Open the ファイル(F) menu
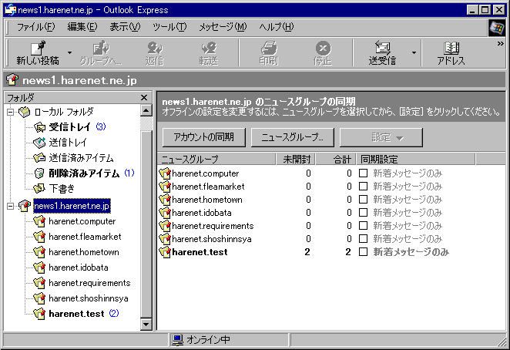Image resolution: width=510 pixels, height=350 pixels. pyautogui.click(x=35, y=27)
